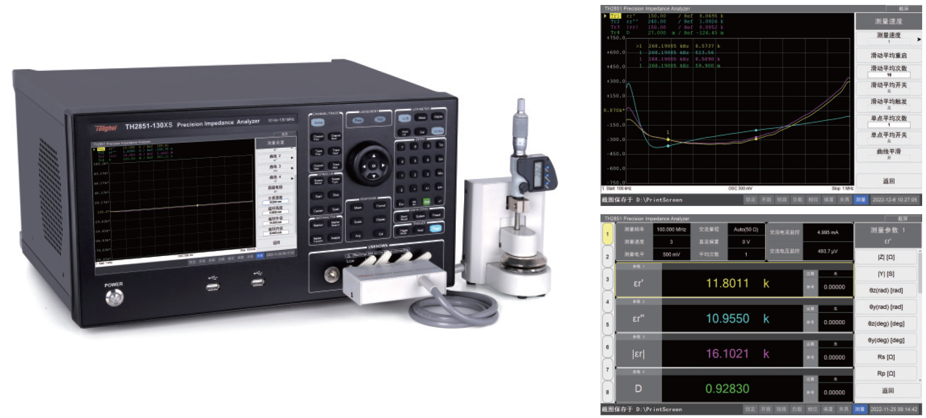This screenshot has width=926, height=418.
Task: Click the Start key in the STIMULUS group
Action: pos(317,196)
